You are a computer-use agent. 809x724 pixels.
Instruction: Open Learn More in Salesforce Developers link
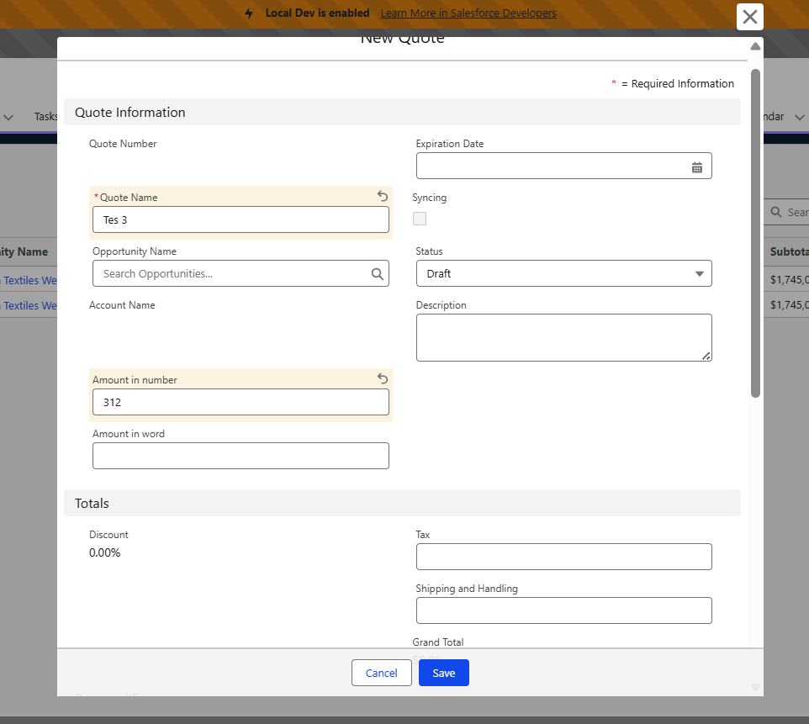pos(468,13)
